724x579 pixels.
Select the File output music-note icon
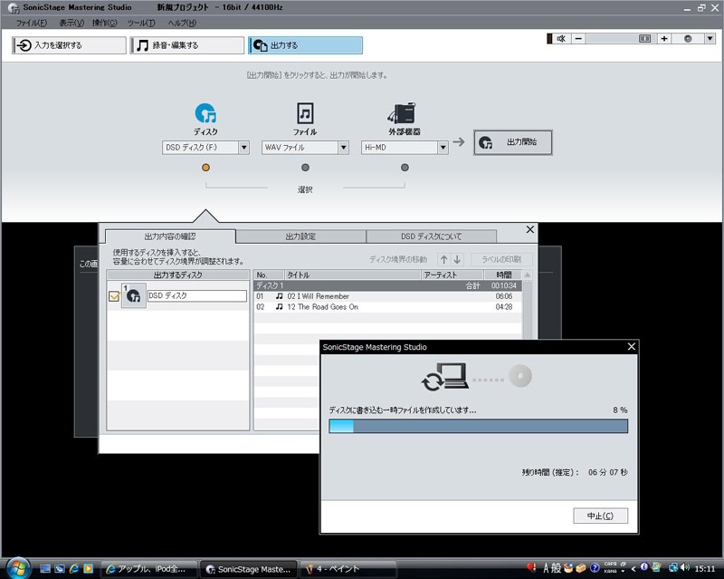pos(305,113)
